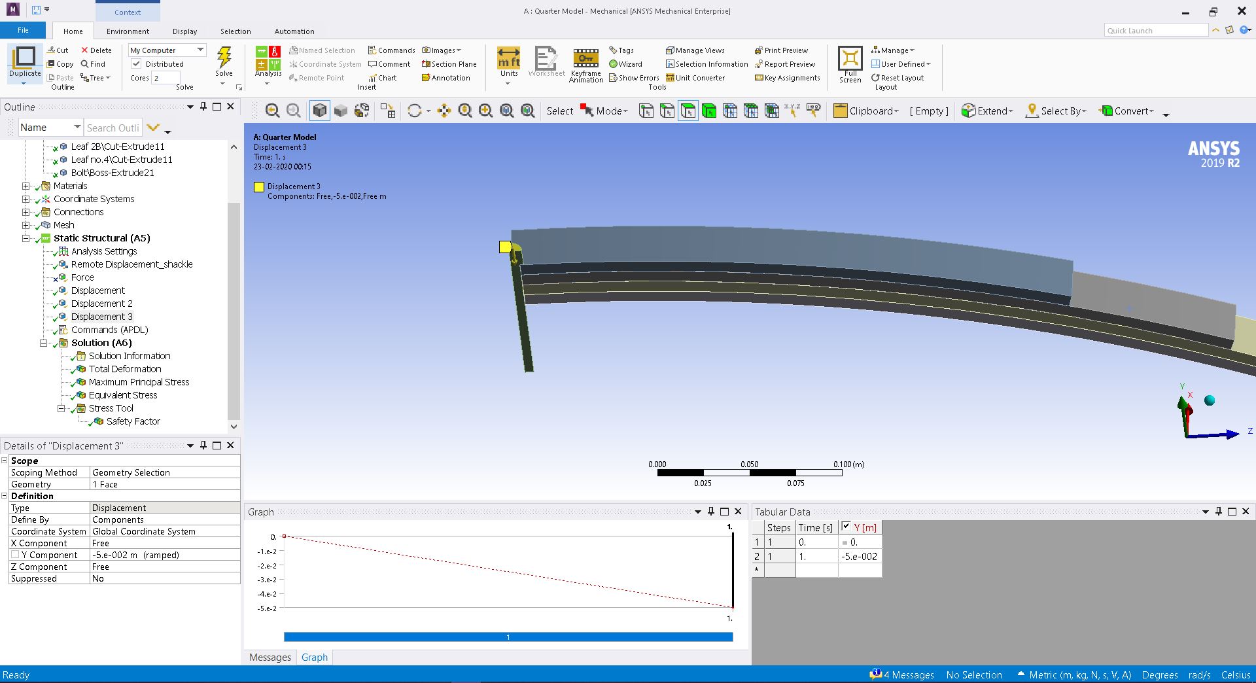Open the Units tool icon
Viewport: 1256px width, 683px height.
pyautogui.click(x=508, y=58)
